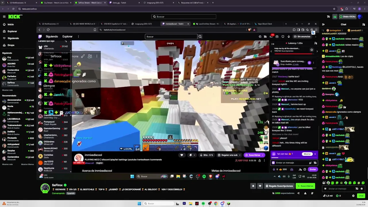Open the green icon left of Obtén KICKs
This screenshot has height=207, width=368.
pyautogui.click(x=335, y=17)
